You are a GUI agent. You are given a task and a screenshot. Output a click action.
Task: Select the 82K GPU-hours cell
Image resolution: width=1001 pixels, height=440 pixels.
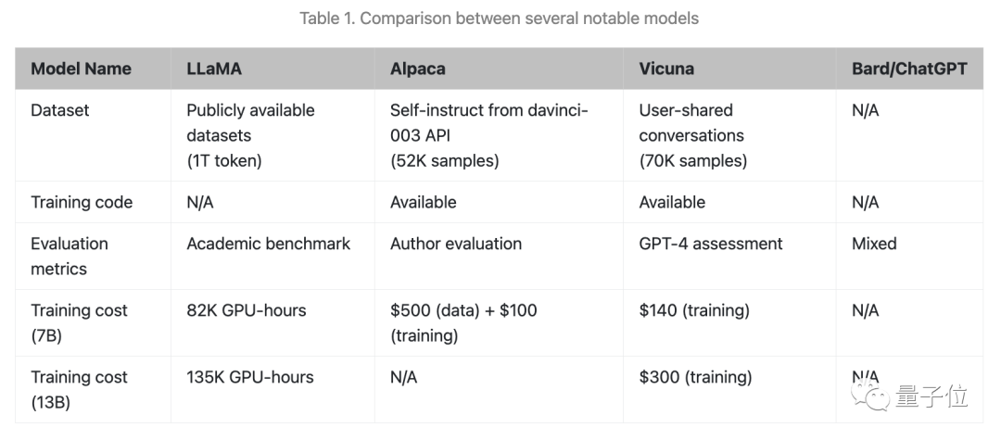(247, 310)
